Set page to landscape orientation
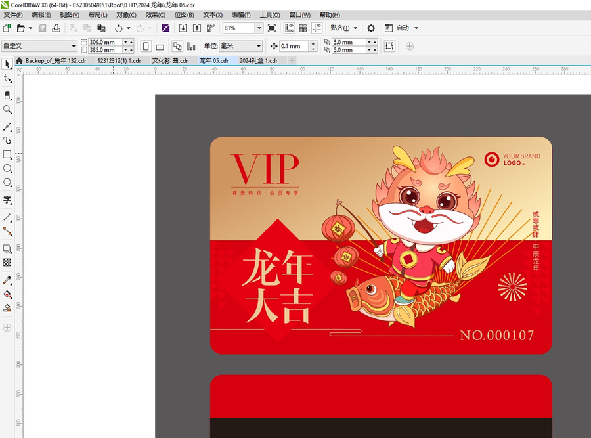The image size is (591, 438). pos(160,47)
